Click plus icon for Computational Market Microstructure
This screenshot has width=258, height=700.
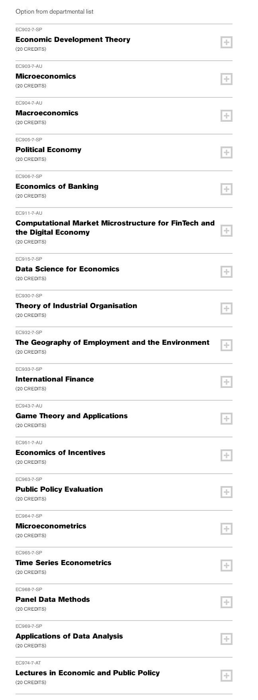click(x=226, y=230)
